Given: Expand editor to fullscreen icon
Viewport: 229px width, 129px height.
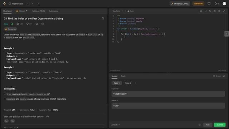Looking at the screenshot, I should (224, 11).
